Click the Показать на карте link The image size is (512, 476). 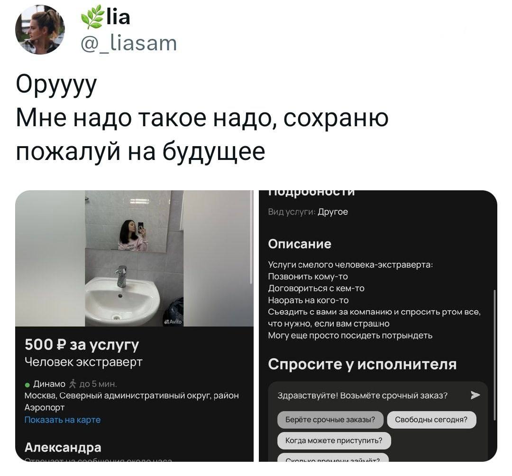63,420
